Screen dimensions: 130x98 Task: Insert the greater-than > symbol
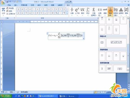tap(60, 9)
